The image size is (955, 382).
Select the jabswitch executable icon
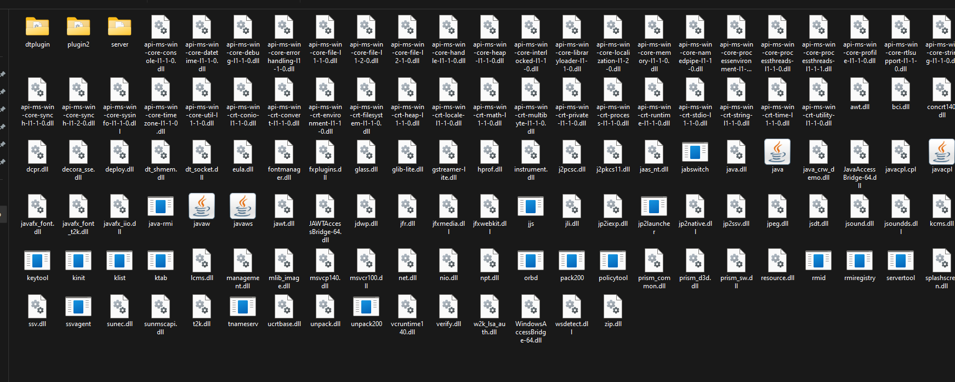pos(695,152)
